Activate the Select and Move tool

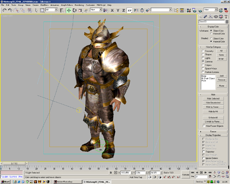tap(69, 10)
